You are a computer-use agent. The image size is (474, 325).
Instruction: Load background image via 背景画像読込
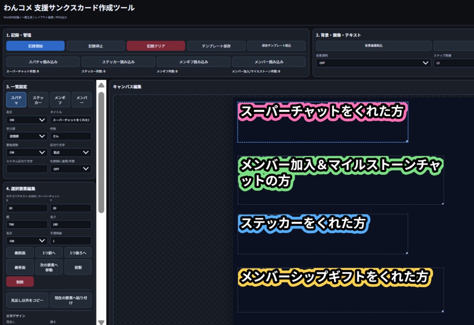(374, 46)
